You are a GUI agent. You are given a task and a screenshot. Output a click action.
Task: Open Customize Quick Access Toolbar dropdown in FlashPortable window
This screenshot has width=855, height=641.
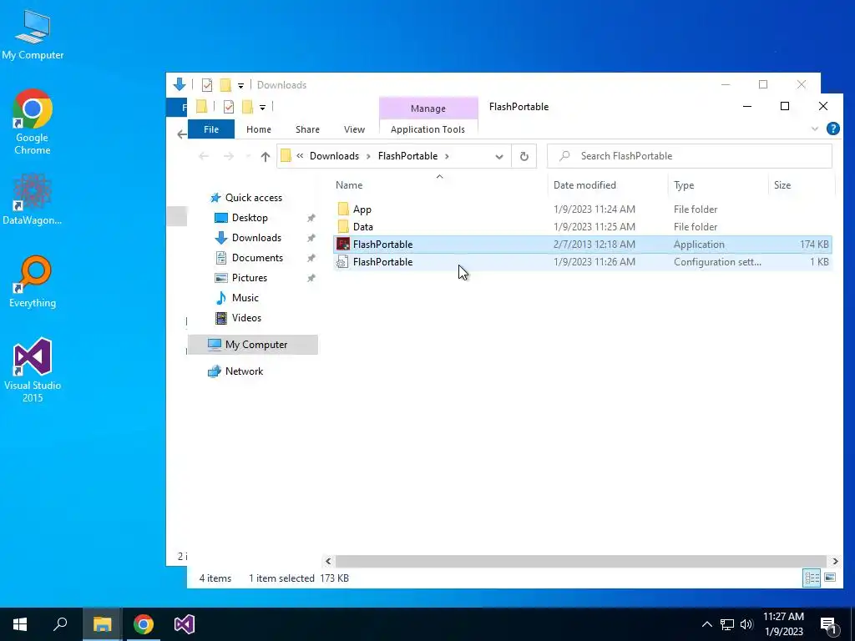[x=262, y=108]
